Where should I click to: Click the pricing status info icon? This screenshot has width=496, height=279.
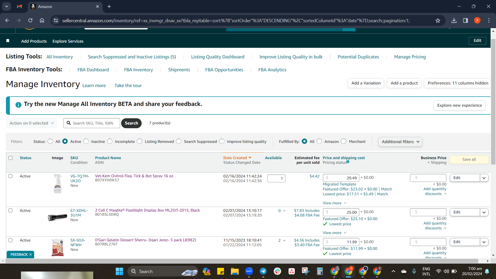348,162
